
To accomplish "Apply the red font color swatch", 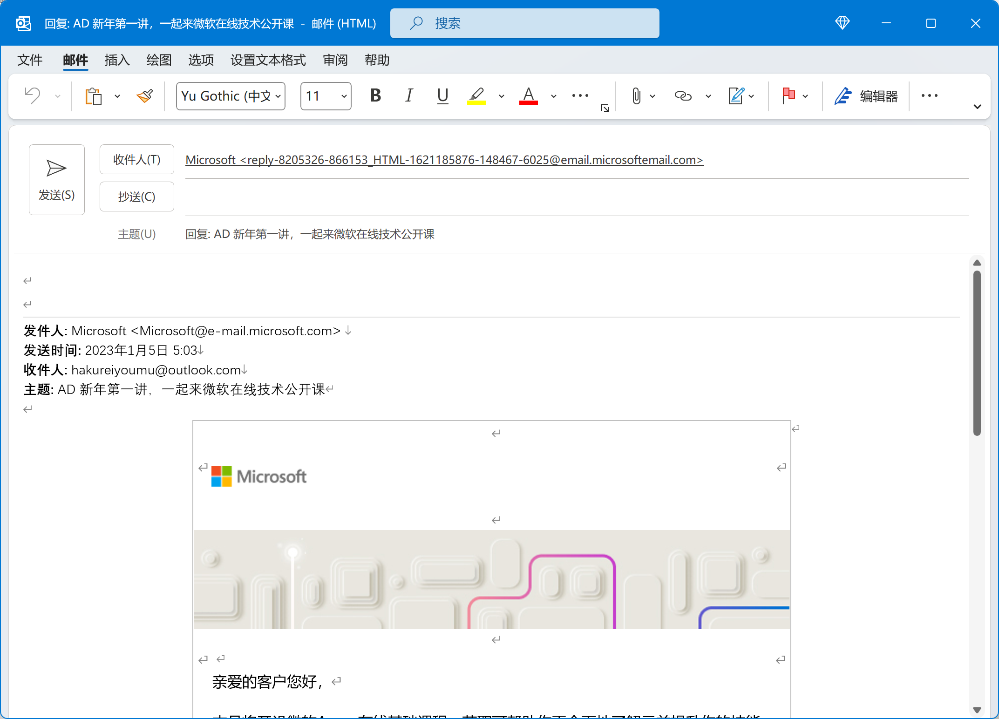I will pos(528,96).
